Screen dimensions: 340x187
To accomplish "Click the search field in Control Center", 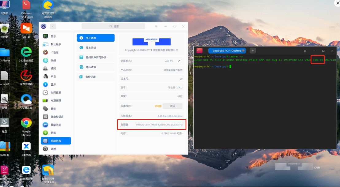I will pos(113,26).
